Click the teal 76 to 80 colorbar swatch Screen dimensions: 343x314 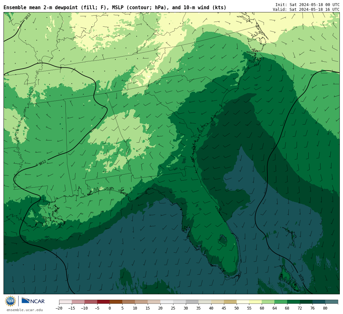[319, 302]
